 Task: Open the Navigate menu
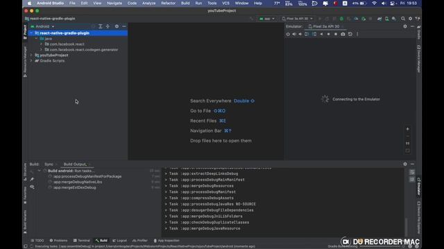click(x=114, y=3)
